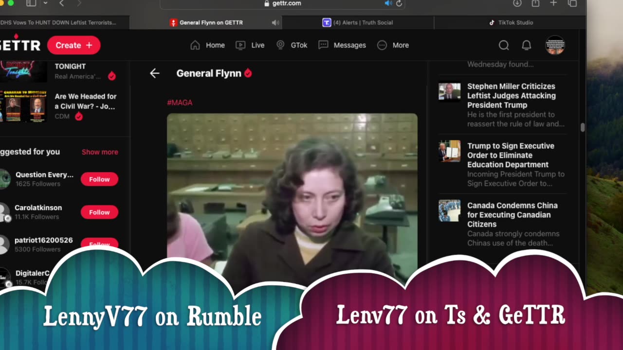Open the Live navigation item
The height and width of the screenshot is (350, 623).
point(250,45)
